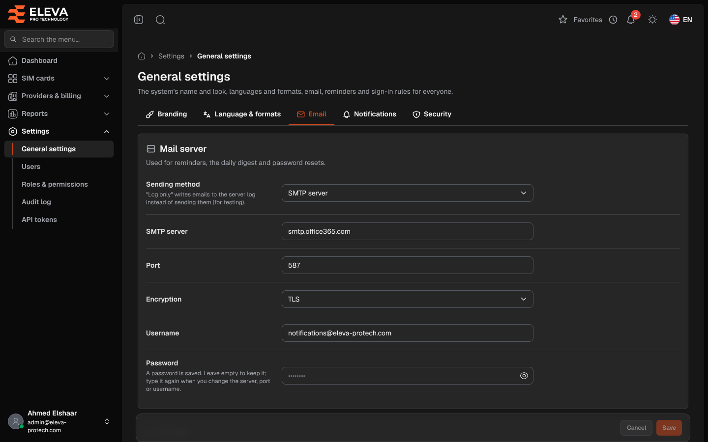
Task: Open Roles & permissions in sidebar
Action: click(x=59, y=185)
